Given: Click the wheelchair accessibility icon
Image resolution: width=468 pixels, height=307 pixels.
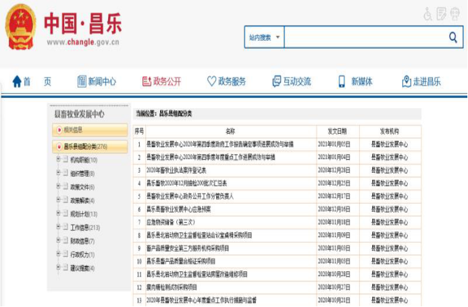Looking at the screenshot, I should pyautogui.click(x=427, y=13).
